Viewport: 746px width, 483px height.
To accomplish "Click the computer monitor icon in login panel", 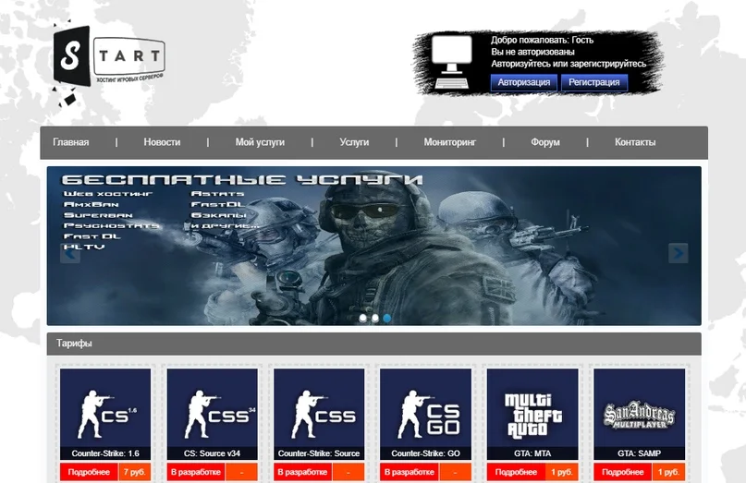I will click(451, 61).
